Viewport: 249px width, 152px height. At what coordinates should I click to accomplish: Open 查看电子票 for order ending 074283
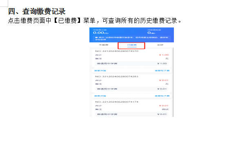(162, 96)
